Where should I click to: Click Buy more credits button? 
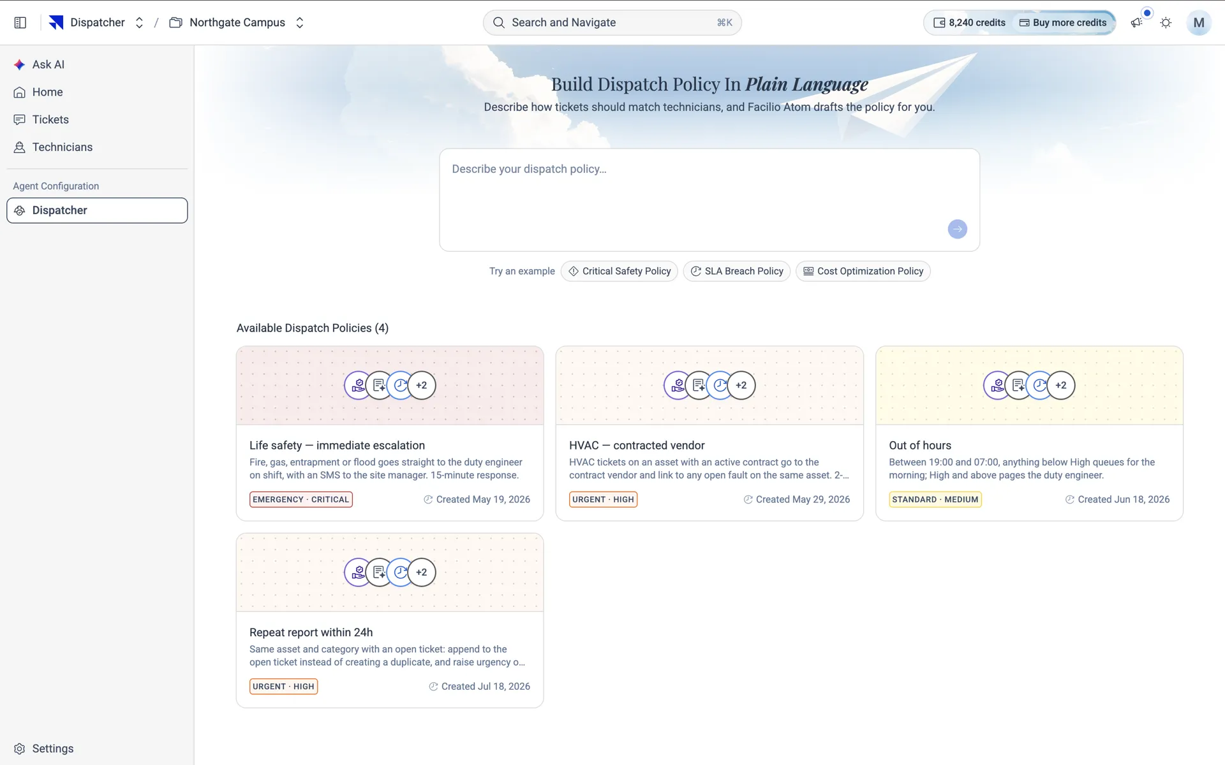point(1063,23)
